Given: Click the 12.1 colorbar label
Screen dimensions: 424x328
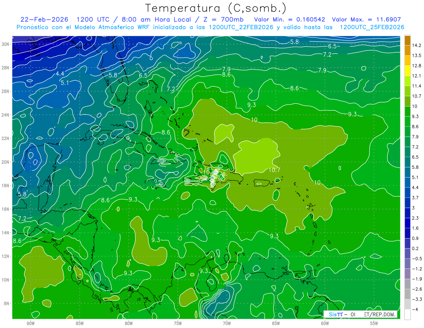Looking at the screenshot, I should [x=416, y=76].
